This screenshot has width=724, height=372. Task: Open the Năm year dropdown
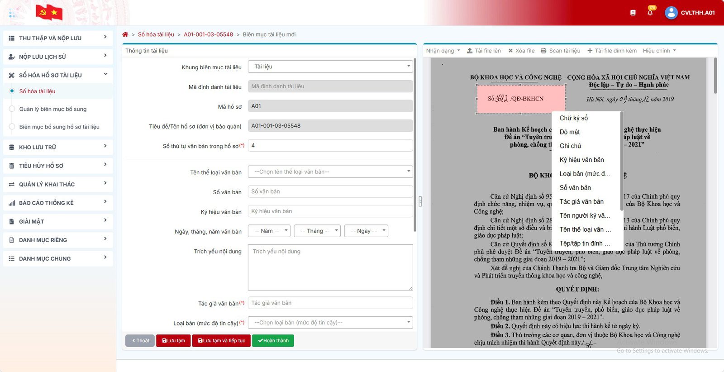pos(269,231)
